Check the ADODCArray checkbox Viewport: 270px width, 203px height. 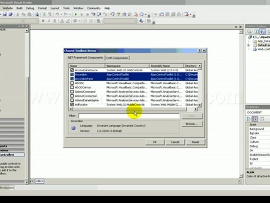tap(72, 87)
